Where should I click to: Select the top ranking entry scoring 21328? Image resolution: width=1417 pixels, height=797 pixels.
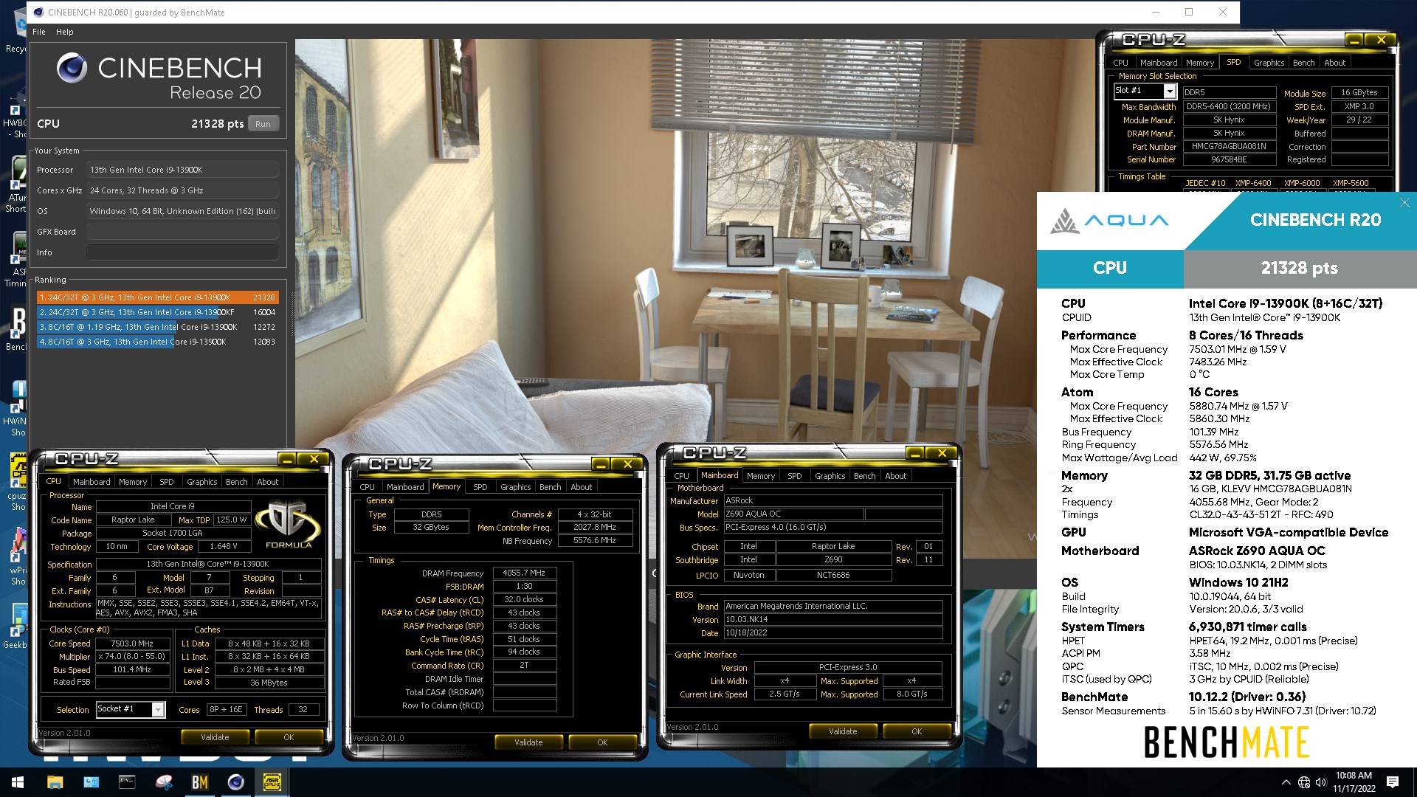pos(157,297)
